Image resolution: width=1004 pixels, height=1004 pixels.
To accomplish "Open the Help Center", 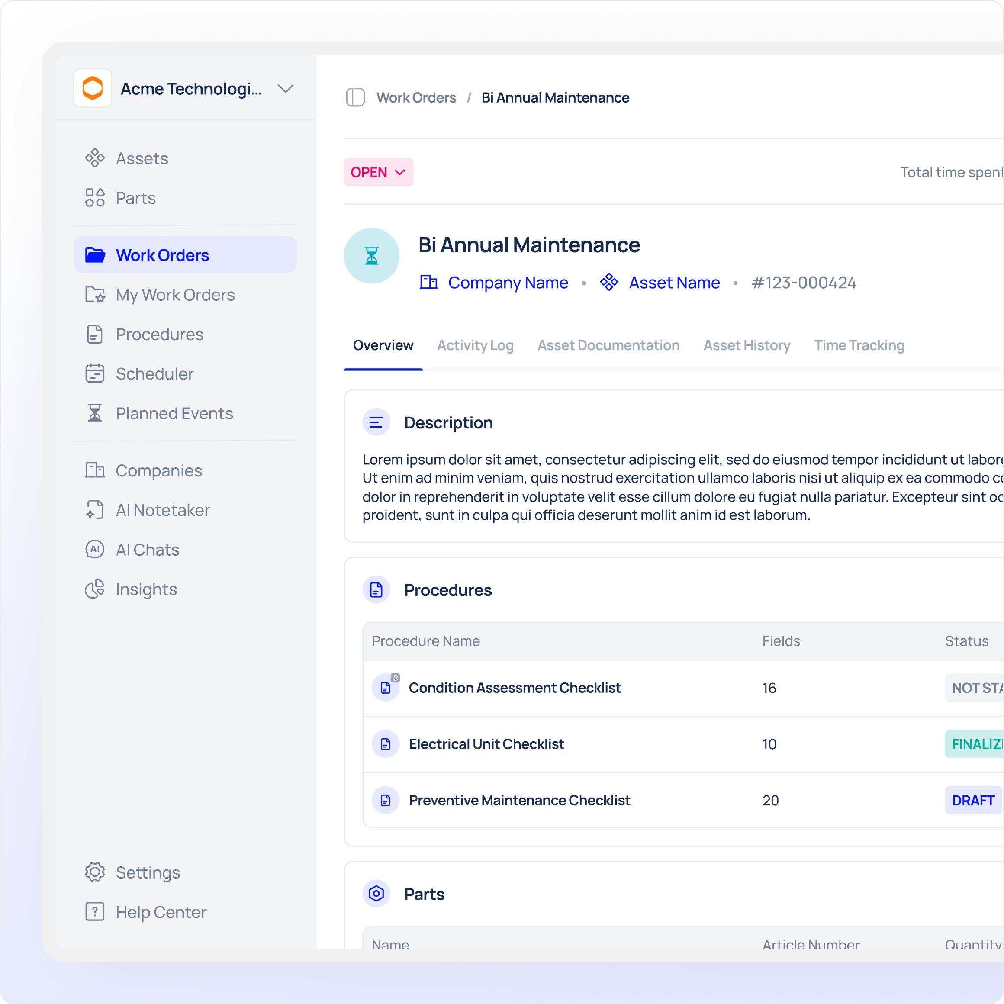I will tap(161, 912).
